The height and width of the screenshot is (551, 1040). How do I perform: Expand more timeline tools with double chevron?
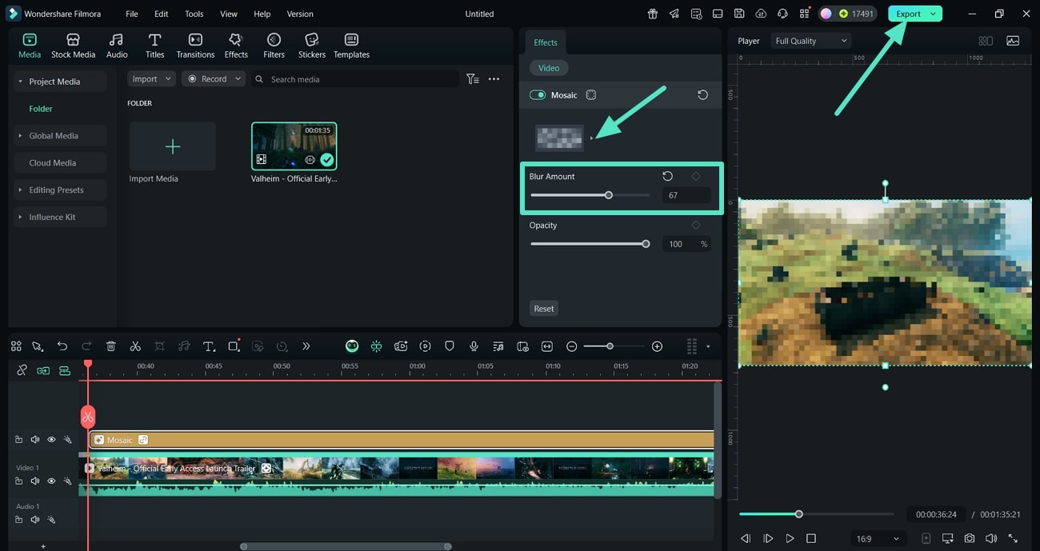[306, 346]
